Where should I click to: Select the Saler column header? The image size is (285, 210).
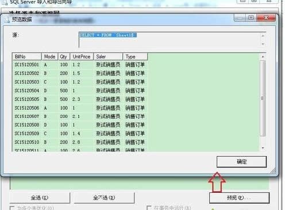click(108, 57)
